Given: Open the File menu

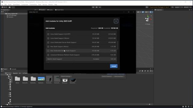Looking at the screenshot, I should pos(2,4).
